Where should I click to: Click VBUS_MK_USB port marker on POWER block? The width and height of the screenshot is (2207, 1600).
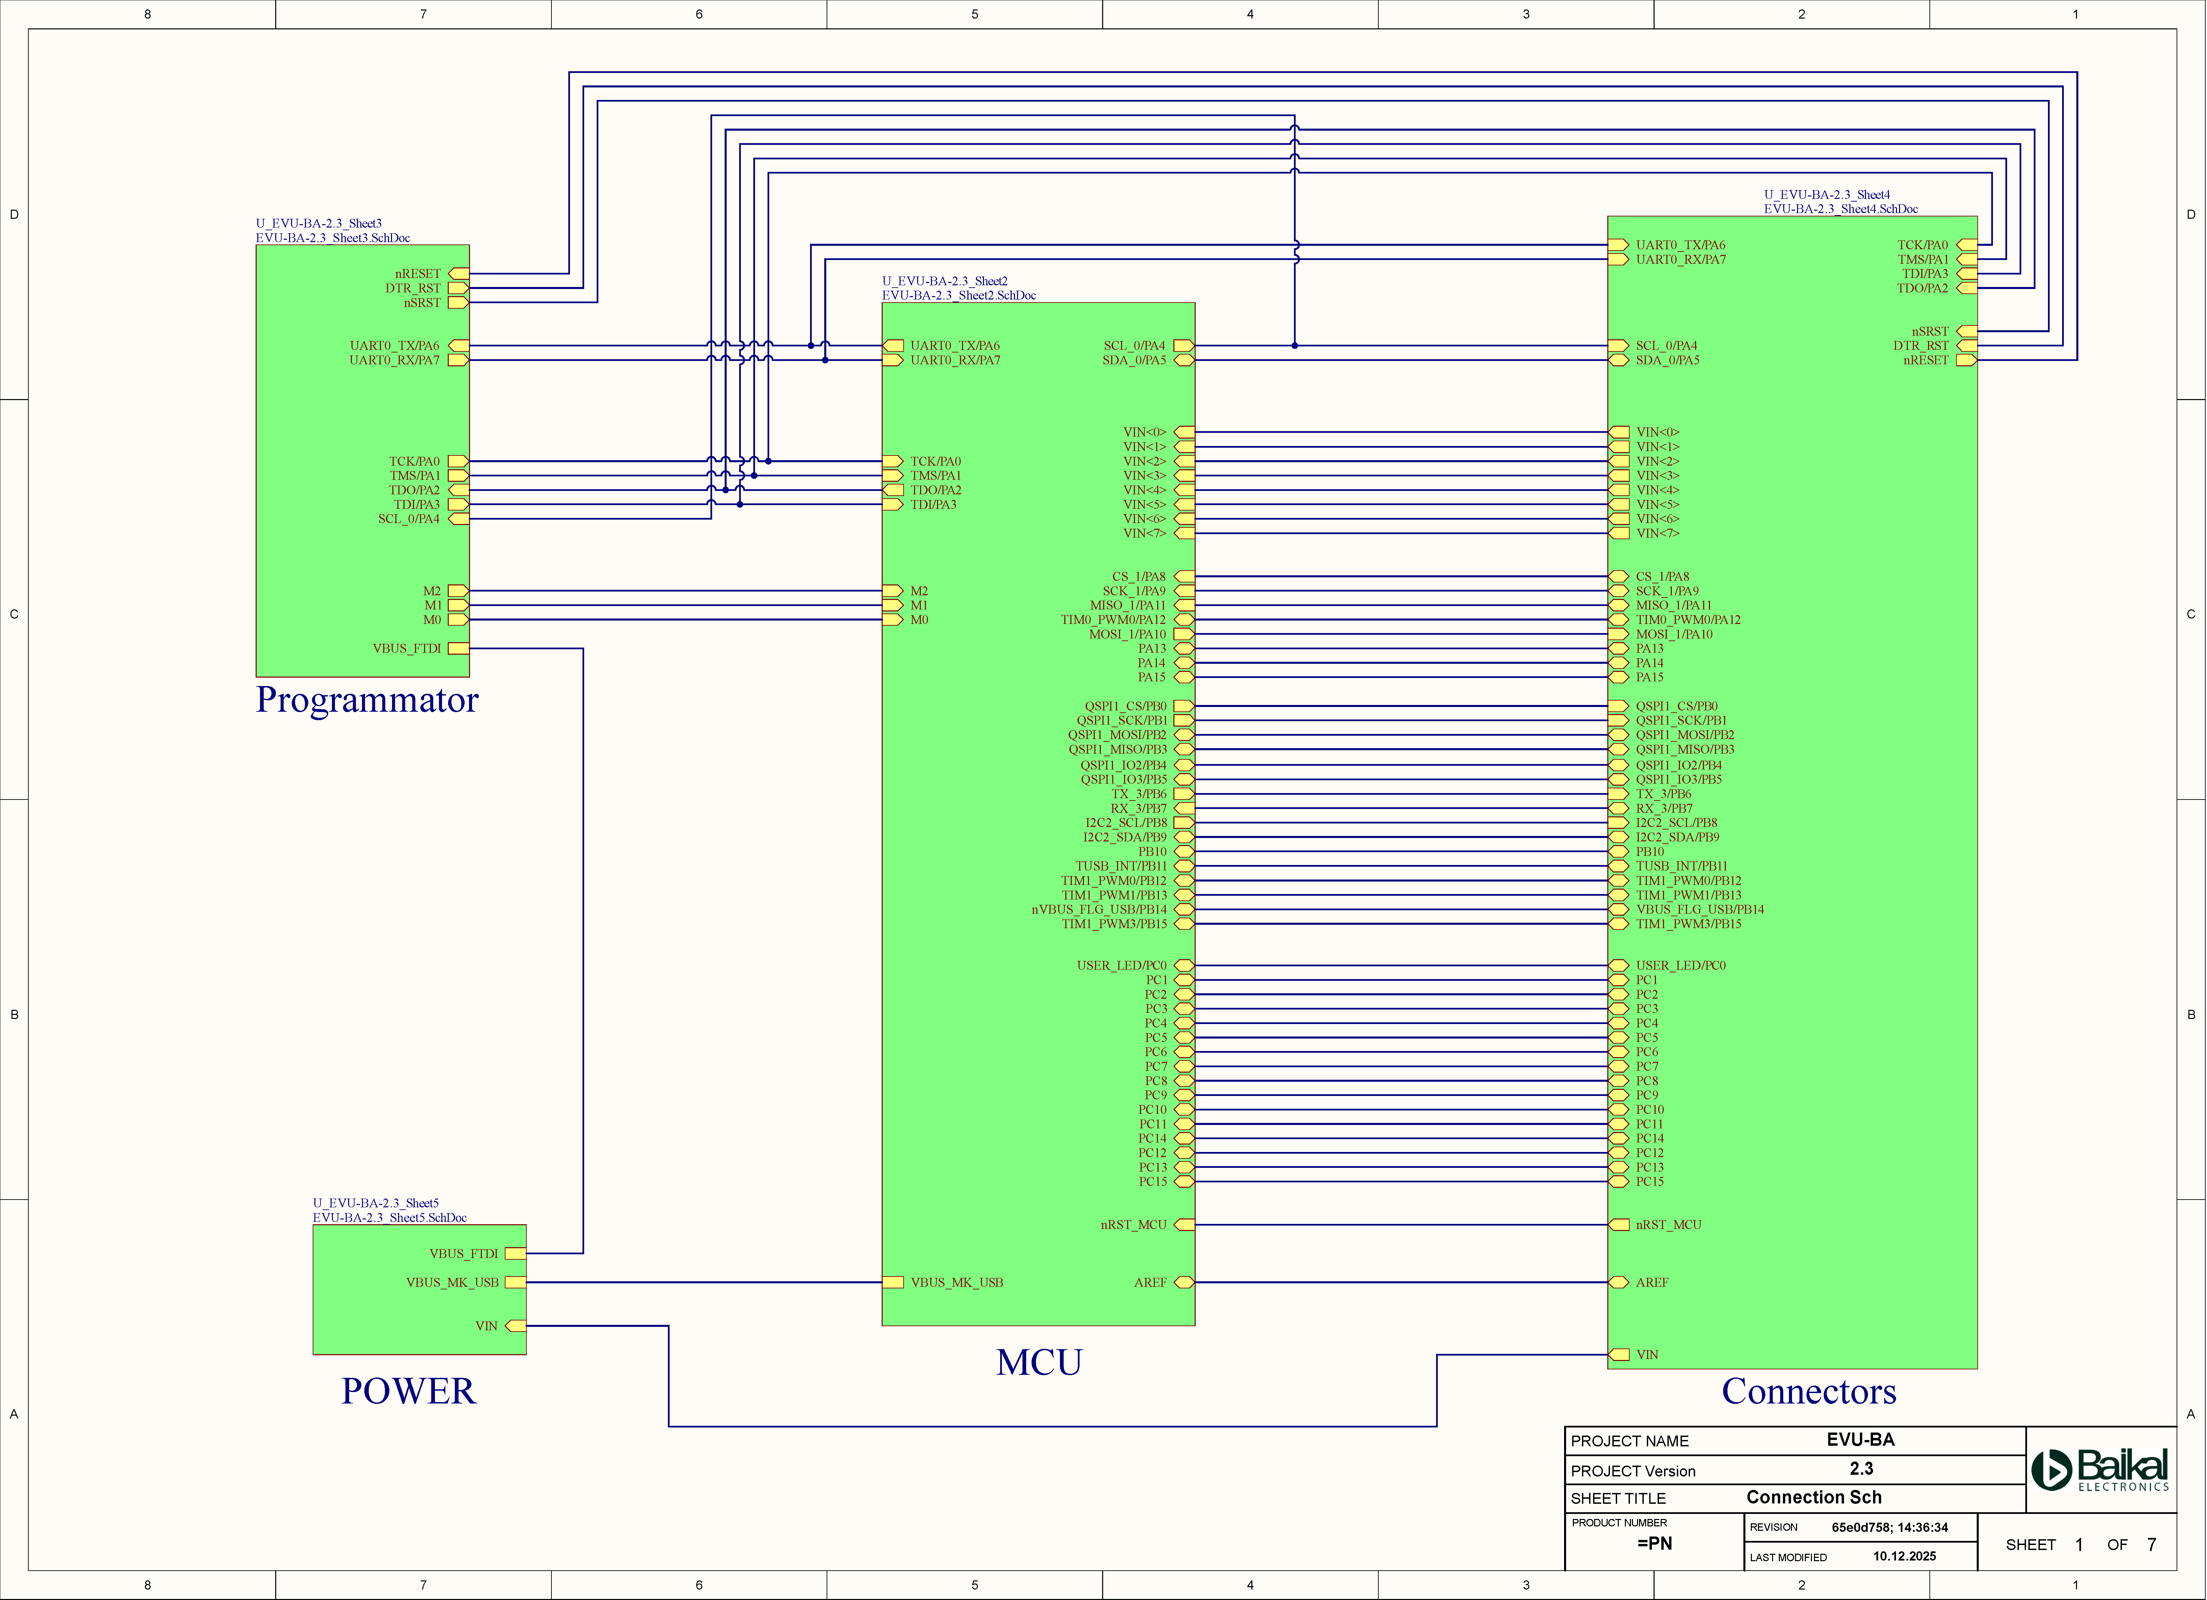tap(516, 1283)
